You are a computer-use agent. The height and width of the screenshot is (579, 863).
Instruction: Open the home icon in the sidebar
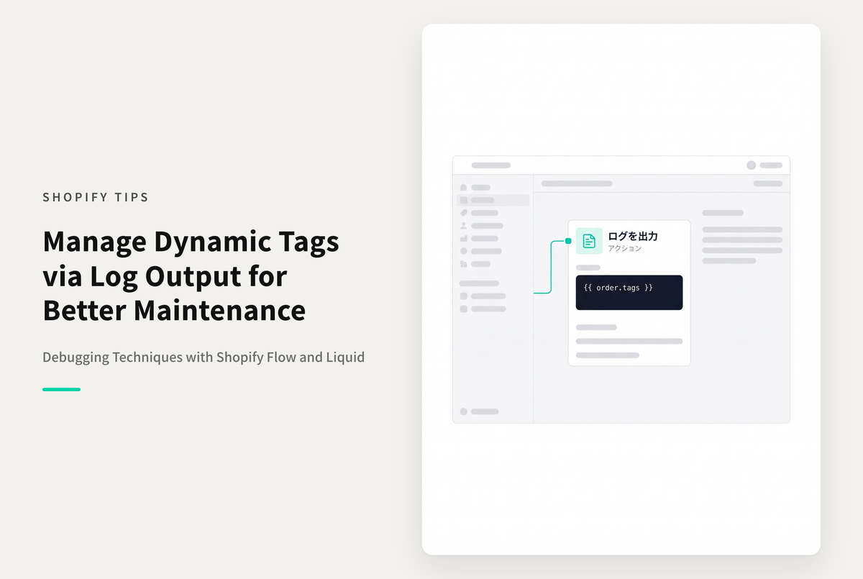(x=463, y=188)
